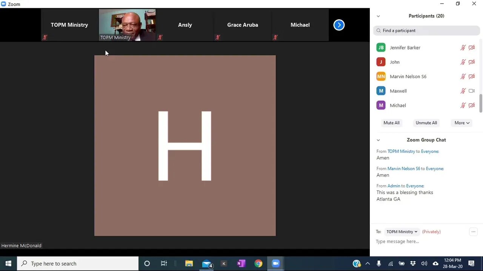Click the next-page arrow in the video gallery strip

[x=339, y=25]
